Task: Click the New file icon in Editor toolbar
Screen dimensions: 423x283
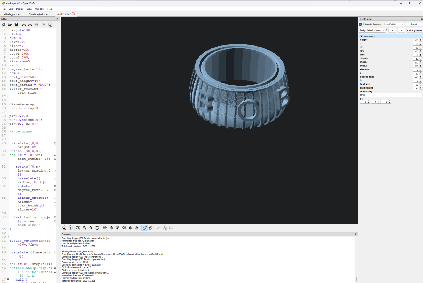Action: (x=4, y=25)
